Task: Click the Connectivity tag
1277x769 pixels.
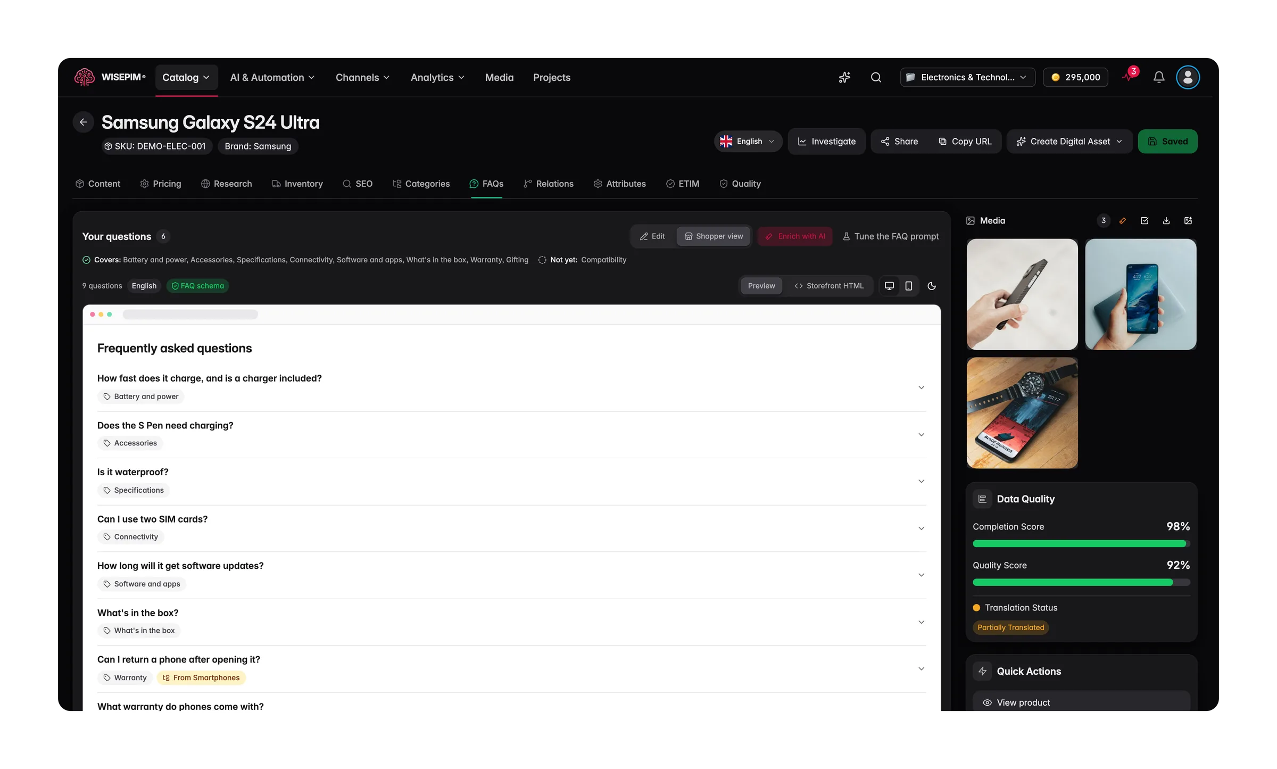Action: click(x=130, y=537)
